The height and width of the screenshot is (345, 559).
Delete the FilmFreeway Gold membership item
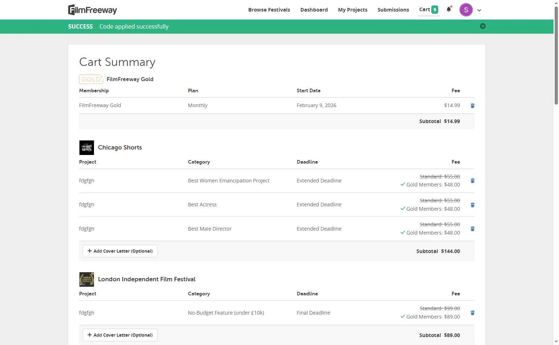[472, 106]
